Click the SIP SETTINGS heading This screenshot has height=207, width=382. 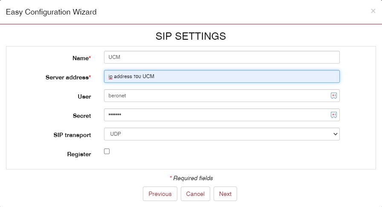tap(191, 36)
